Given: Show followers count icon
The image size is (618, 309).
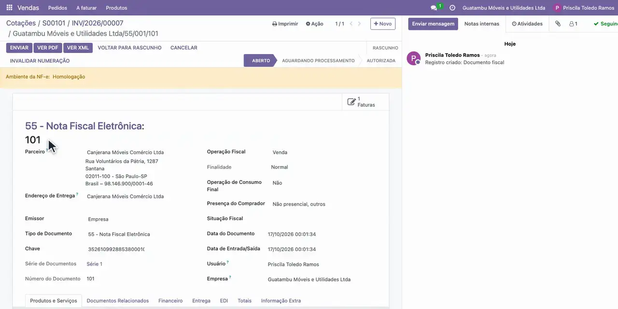Looking at the screenshot, I should (x=573, y=24).
